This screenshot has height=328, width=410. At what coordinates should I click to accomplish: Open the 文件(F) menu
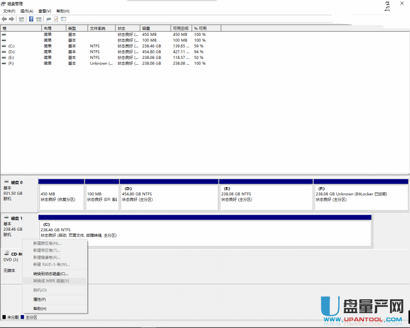click(9, 11)
